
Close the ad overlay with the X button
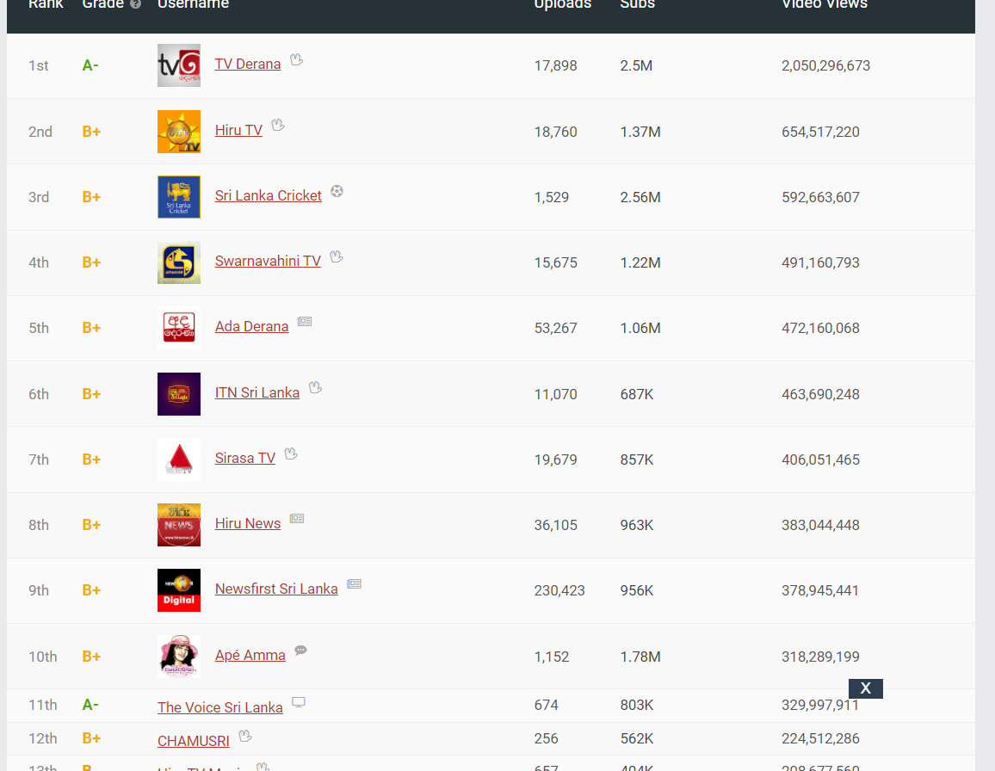click(866, 688)
